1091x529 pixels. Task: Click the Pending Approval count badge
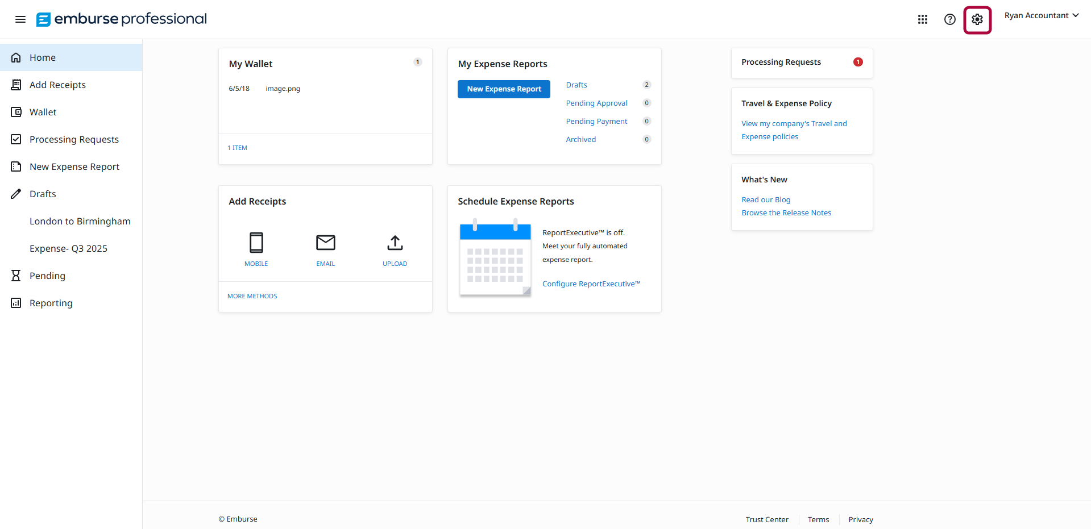coord(646,103)
